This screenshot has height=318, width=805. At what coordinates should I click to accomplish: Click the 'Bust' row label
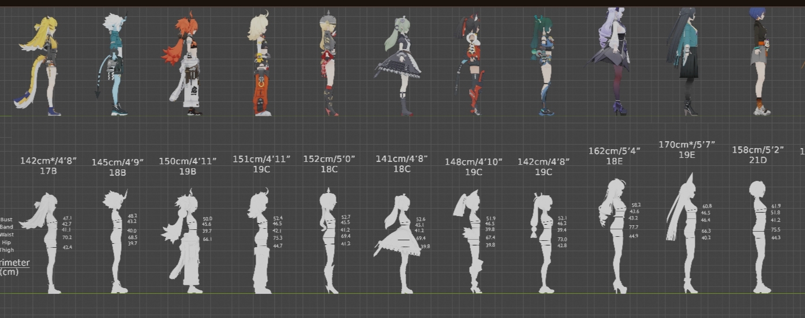point(6,219)
